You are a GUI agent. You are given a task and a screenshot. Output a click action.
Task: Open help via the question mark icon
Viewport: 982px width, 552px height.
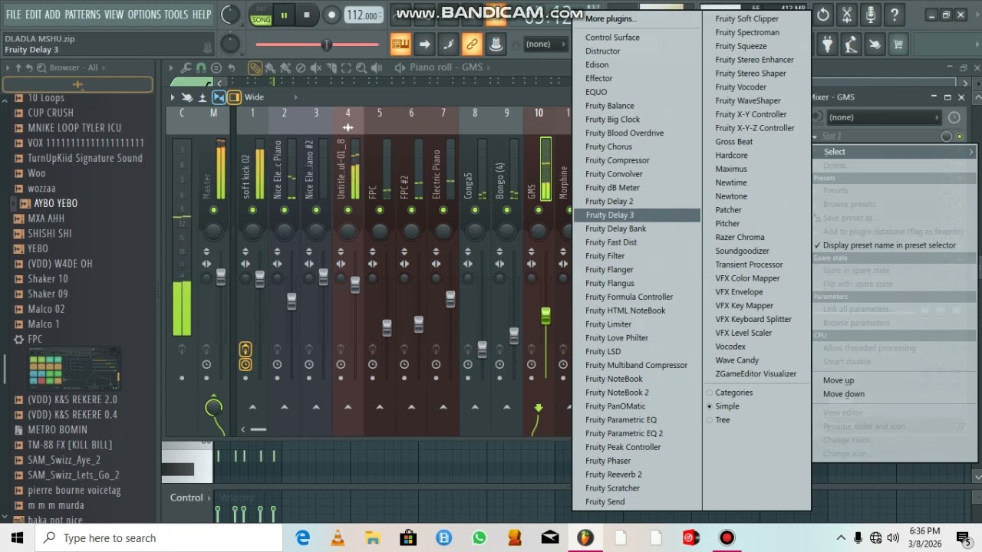click(x=895, y=15)
